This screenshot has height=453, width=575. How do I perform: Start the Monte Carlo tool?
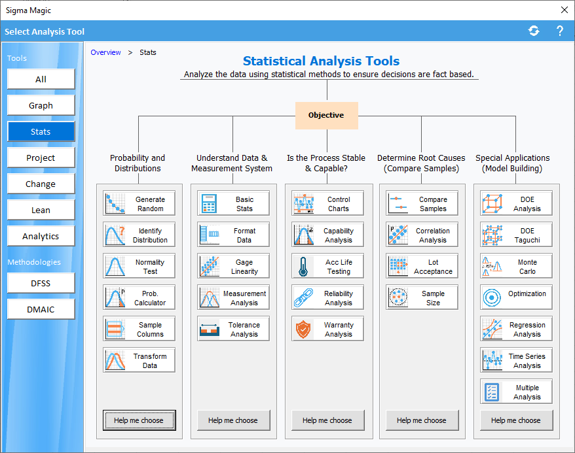pos(516,266)
